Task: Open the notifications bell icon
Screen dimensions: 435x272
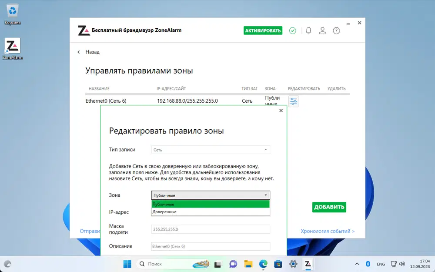Action: (308, 30)
